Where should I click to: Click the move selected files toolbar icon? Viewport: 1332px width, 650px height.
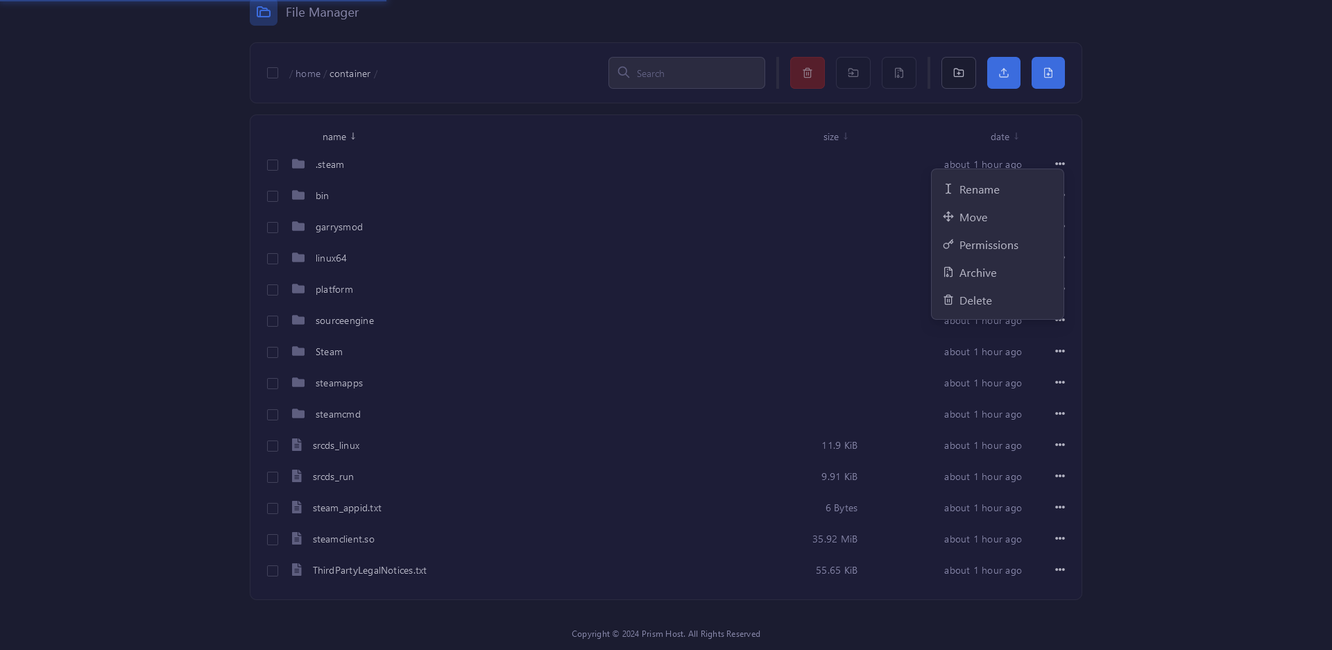853,73
